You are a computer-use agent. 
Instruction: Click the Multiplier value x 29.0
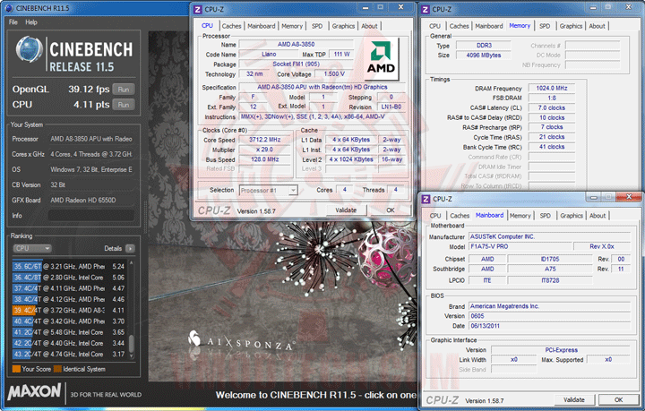click(x=265, y=150)
